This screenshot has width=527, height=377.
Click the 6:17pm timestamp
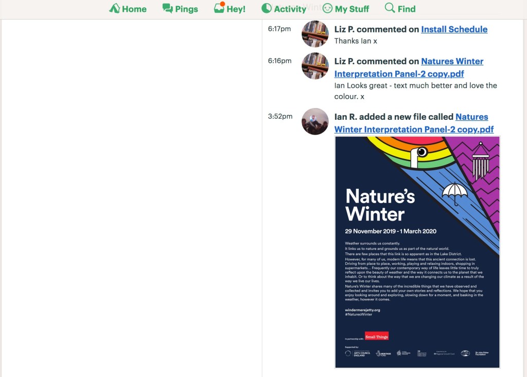tap(279, 29)
